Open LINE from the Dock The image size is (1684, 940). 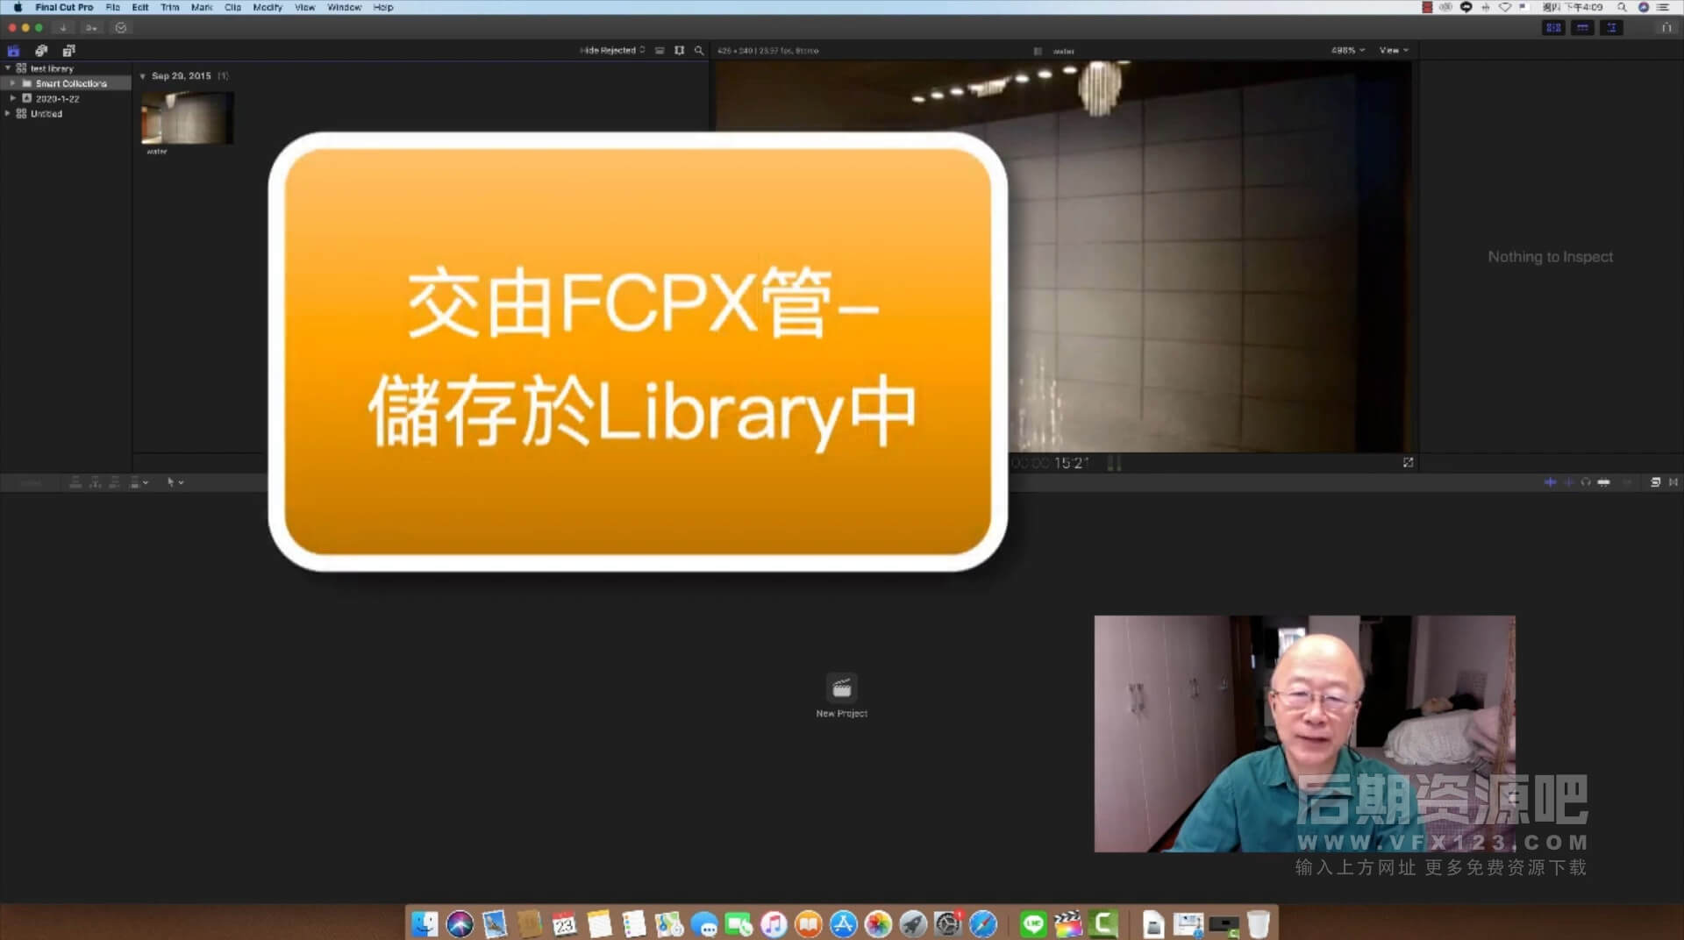(1033, 923)
